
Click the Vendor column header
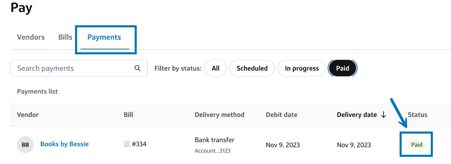click(28, 115)
